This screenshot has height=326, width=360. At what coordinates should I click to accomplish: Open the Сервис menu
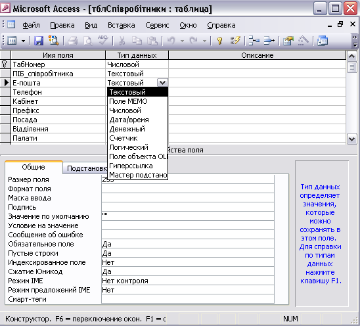[x=157, y=25]
